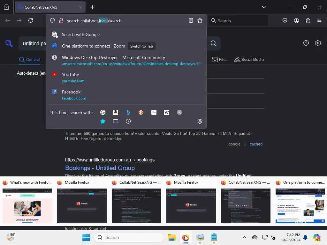Toggle reader view icon in address bar
327x245 pixels.
(x=191, y=20)
